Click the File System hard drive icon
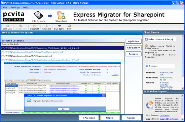Viewport: 185px width, 122px height. point(39,15)
